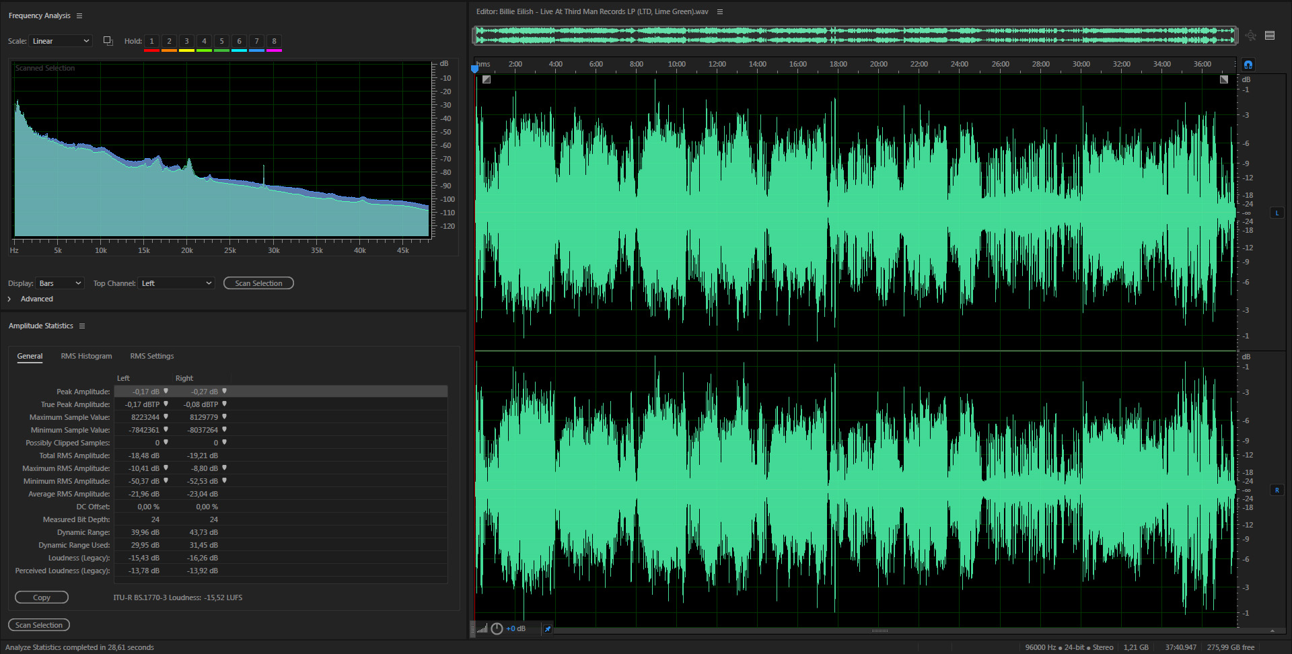Toggle Hold button 3 (yellow)
This screenshot has height=654, width=1292.
(186, 42)
